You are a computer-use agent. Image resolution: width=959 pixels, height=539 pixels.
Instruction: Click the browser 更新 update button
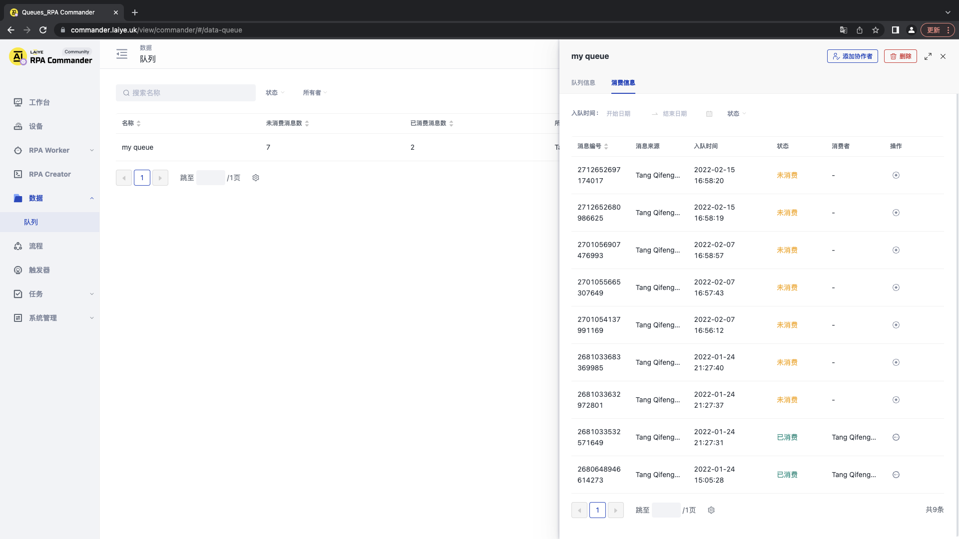(x=938, y=30)
